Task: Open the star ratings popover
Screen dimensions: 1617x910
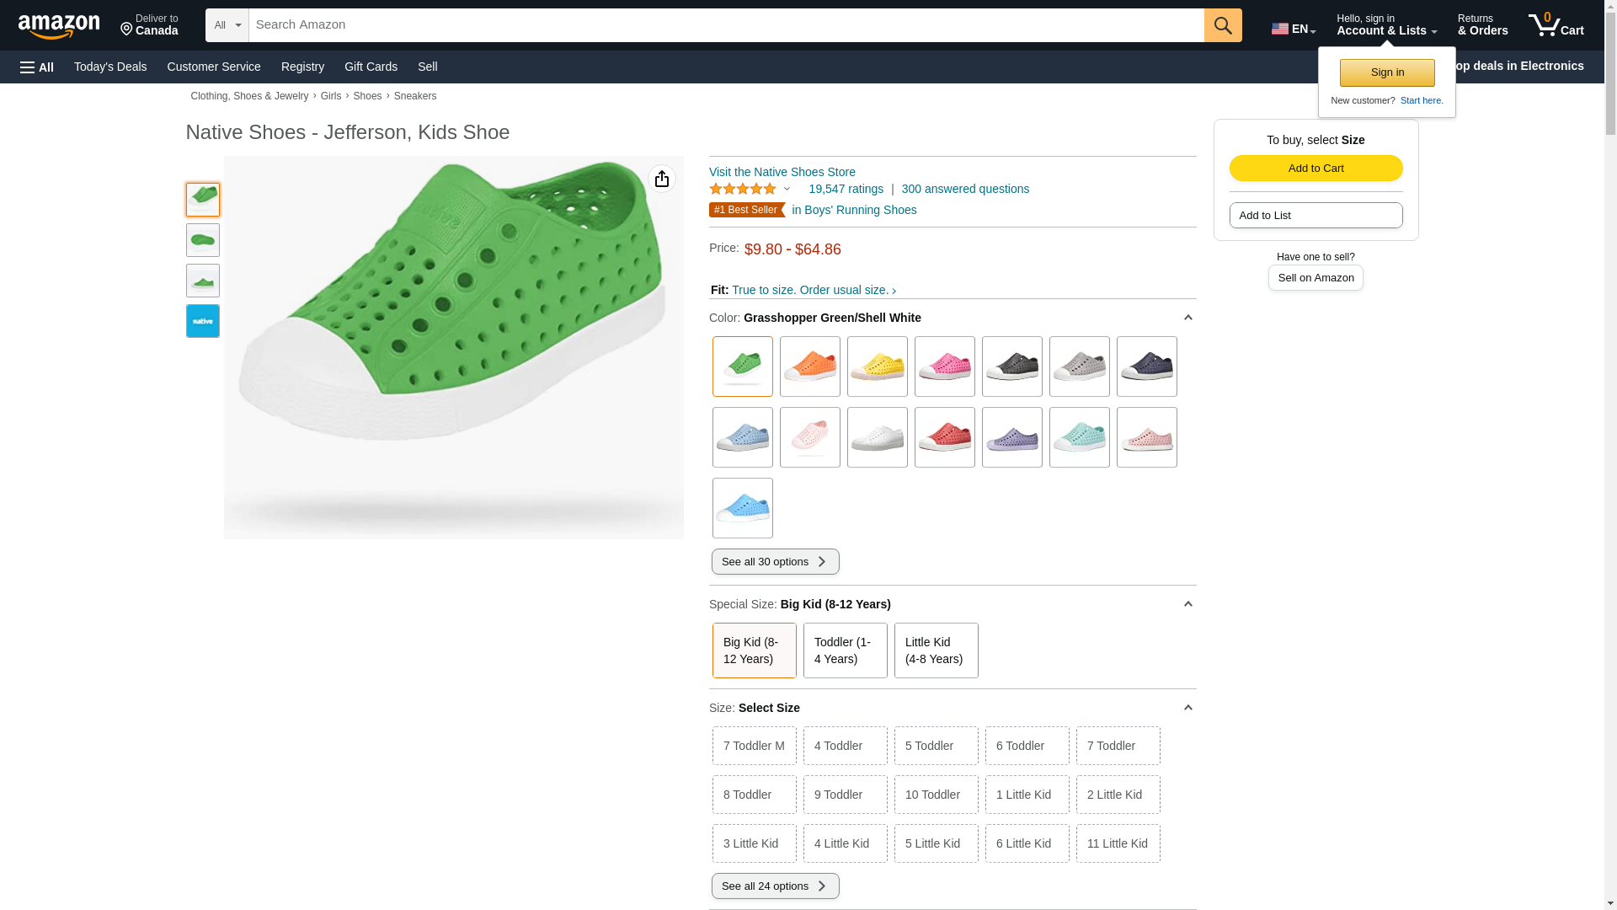Action: point(750,189)
